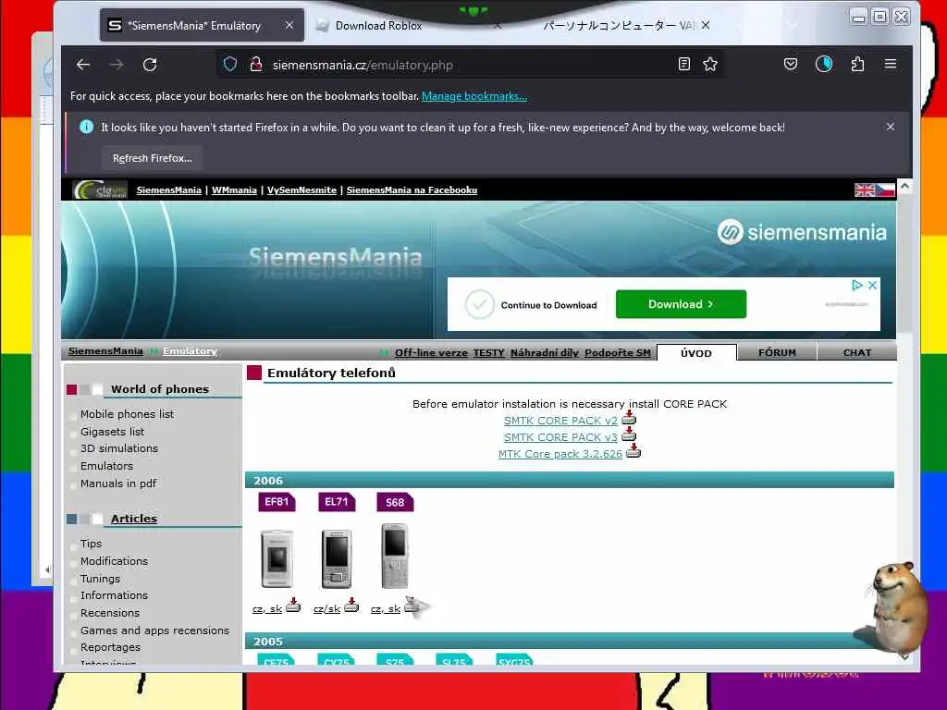Image resolution: width=947 pixels, height=710 pixels.
Task: Open the Tunings sidebar link
Action: pos(100,579)
